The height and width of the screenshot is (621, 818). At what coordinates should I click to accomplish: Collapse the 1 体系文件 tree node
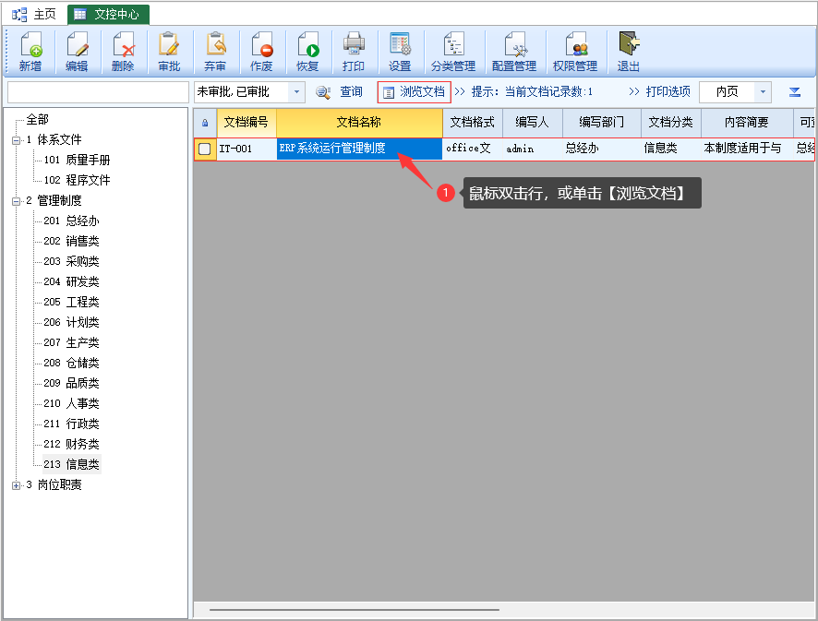tap(17, 140)
